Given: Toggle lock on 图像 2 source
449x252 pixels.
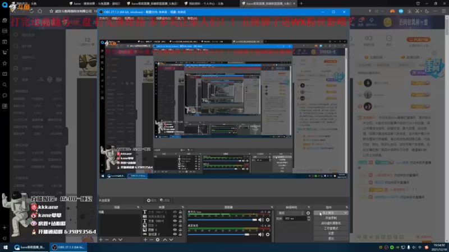Looking at the screenshot, I should (x=180, y=230).
